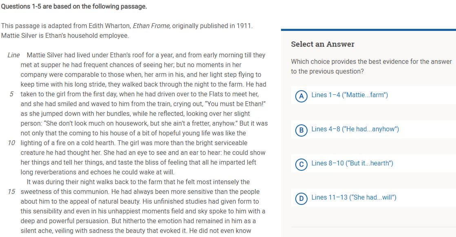Click the blue bar above Select an Answer
The image size is (456, 237).
(x=368, y=30)
